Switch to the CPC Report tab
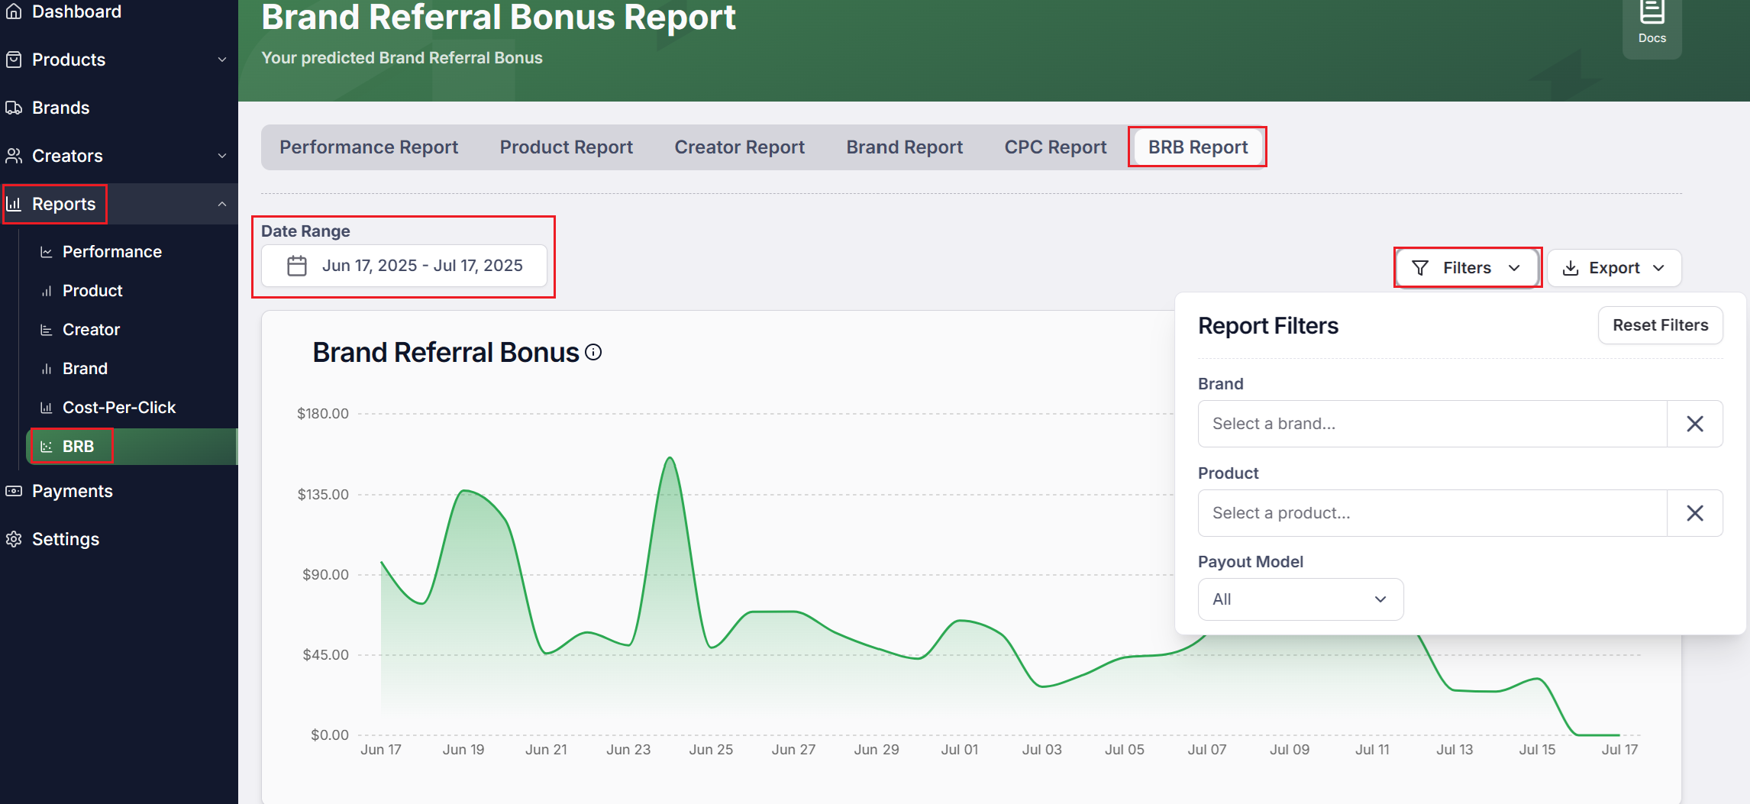 1054,147
